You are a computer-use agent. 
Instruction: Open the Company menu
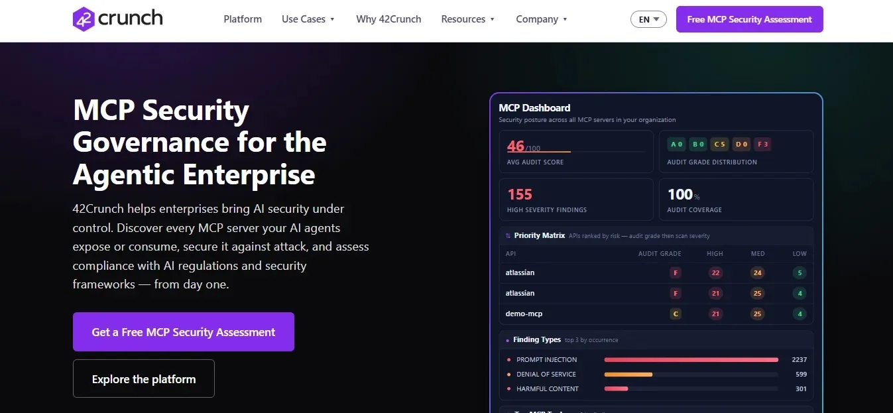[537, 19]
